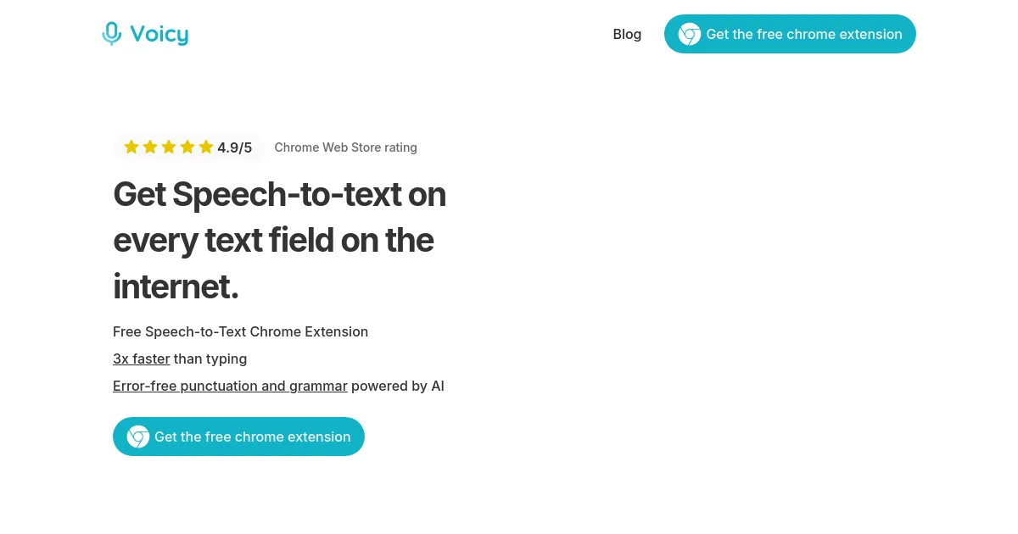This screenshot has height=534, width=1018.
Task: Open the "Error-free punctuation and grammar" link
Action: pyautogui.click(x=230, y=386)
